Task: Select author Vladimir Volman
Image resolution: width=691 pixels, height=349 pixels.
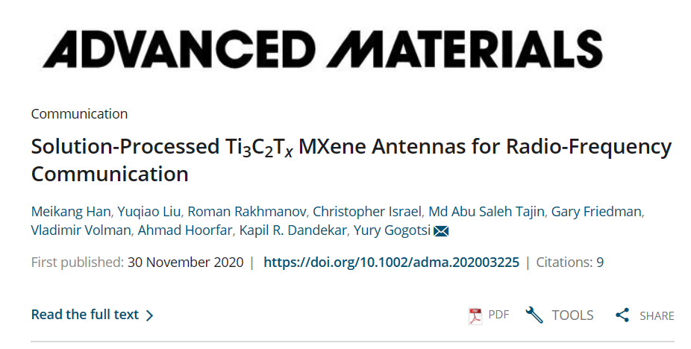Action: [81, 230]
